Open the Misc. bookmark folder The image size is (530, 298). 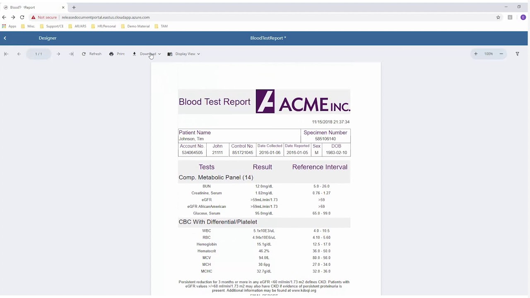[x=28, y=26]
